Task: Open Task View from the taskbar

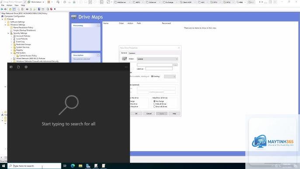Action: [65, 166]
